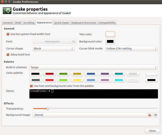The image size is (162, 135).
Task: Pick the bright red palette color
Action: point(49,80)
